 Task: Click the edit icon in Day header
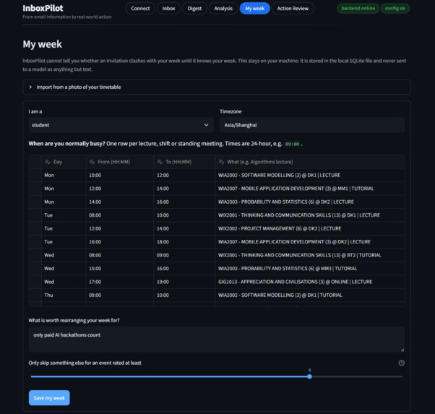tap(48, 162)
